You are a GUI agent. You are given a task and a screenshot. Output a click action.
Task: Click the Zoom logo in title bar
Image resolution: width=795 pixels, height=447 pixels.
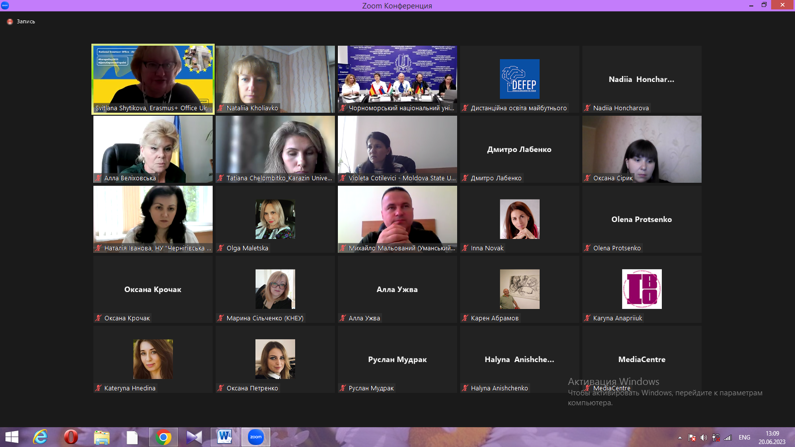pyautogui.click(x=5, y=5)
